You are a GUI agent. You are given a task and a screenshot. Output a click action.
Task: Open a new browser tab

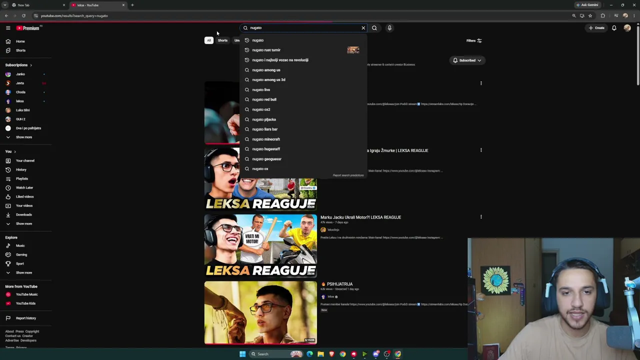132,5
